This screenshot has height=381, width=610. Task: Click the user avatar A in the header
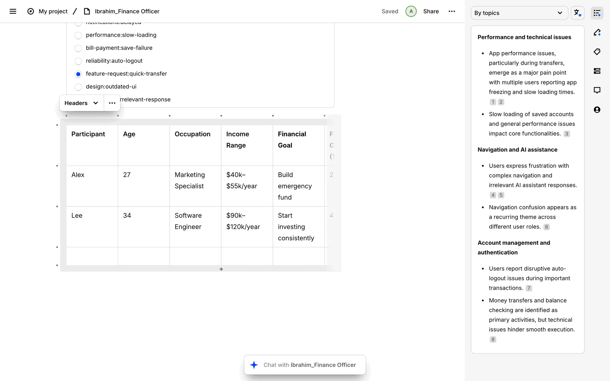(x=411, y=11)
